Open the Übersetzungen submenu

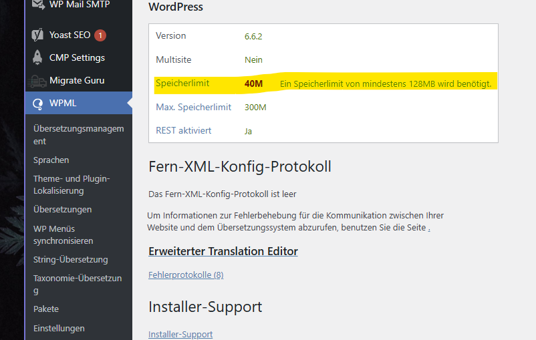[63, 209]
